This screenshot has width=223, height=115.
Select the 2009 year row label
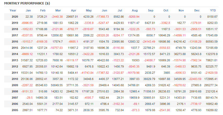click(15, 85)
